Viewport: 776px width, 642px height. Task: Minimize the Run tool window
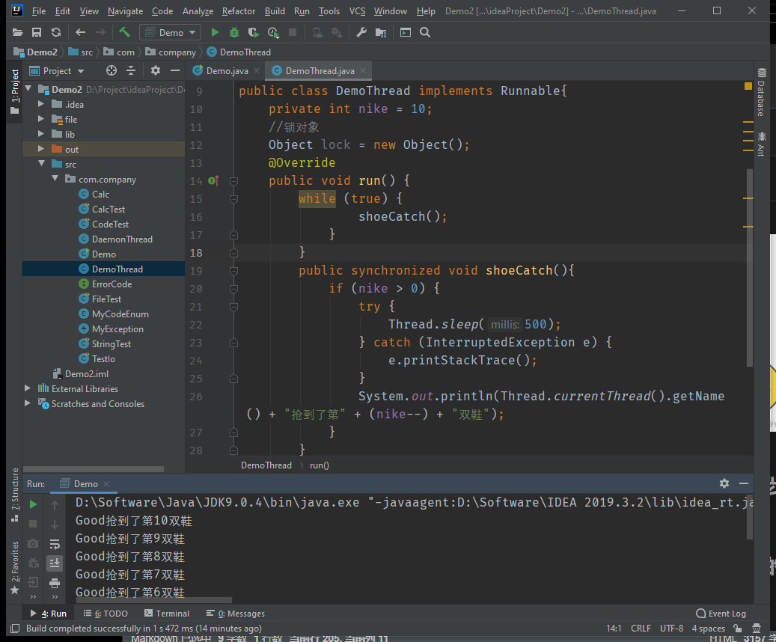tap(743, 483)
